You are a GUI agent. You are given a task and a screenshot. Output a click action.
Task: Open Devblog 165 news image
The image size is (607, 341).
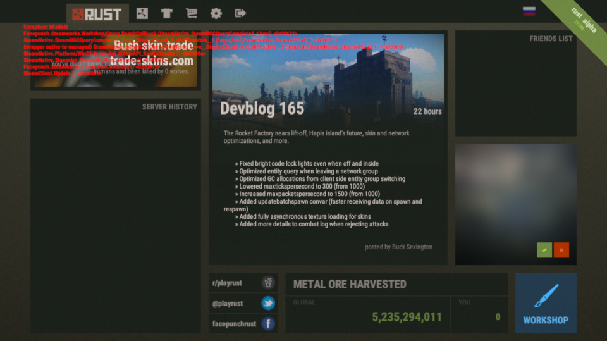tap(328, 79)
